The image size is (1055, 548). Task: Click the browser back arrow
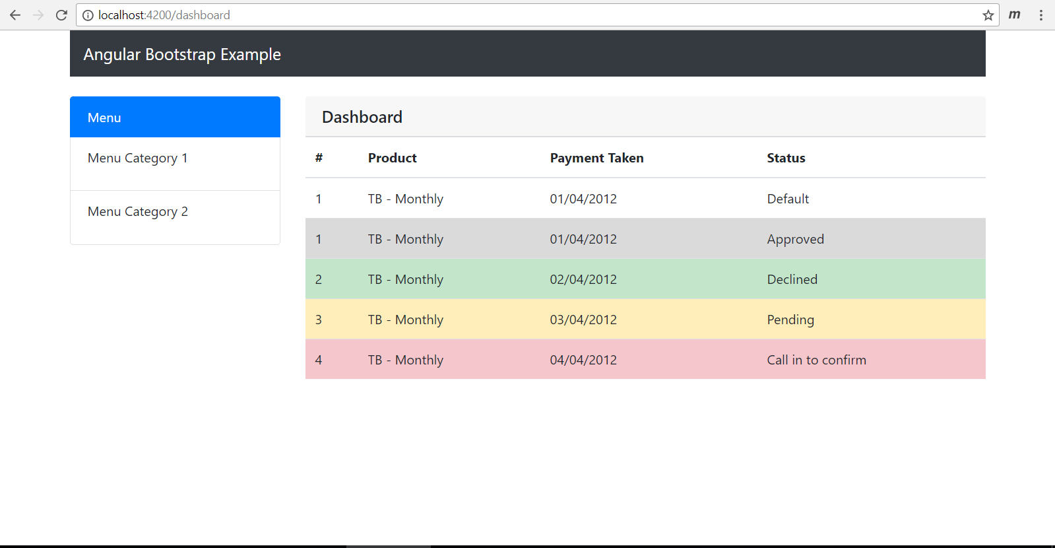click(15, 15)
